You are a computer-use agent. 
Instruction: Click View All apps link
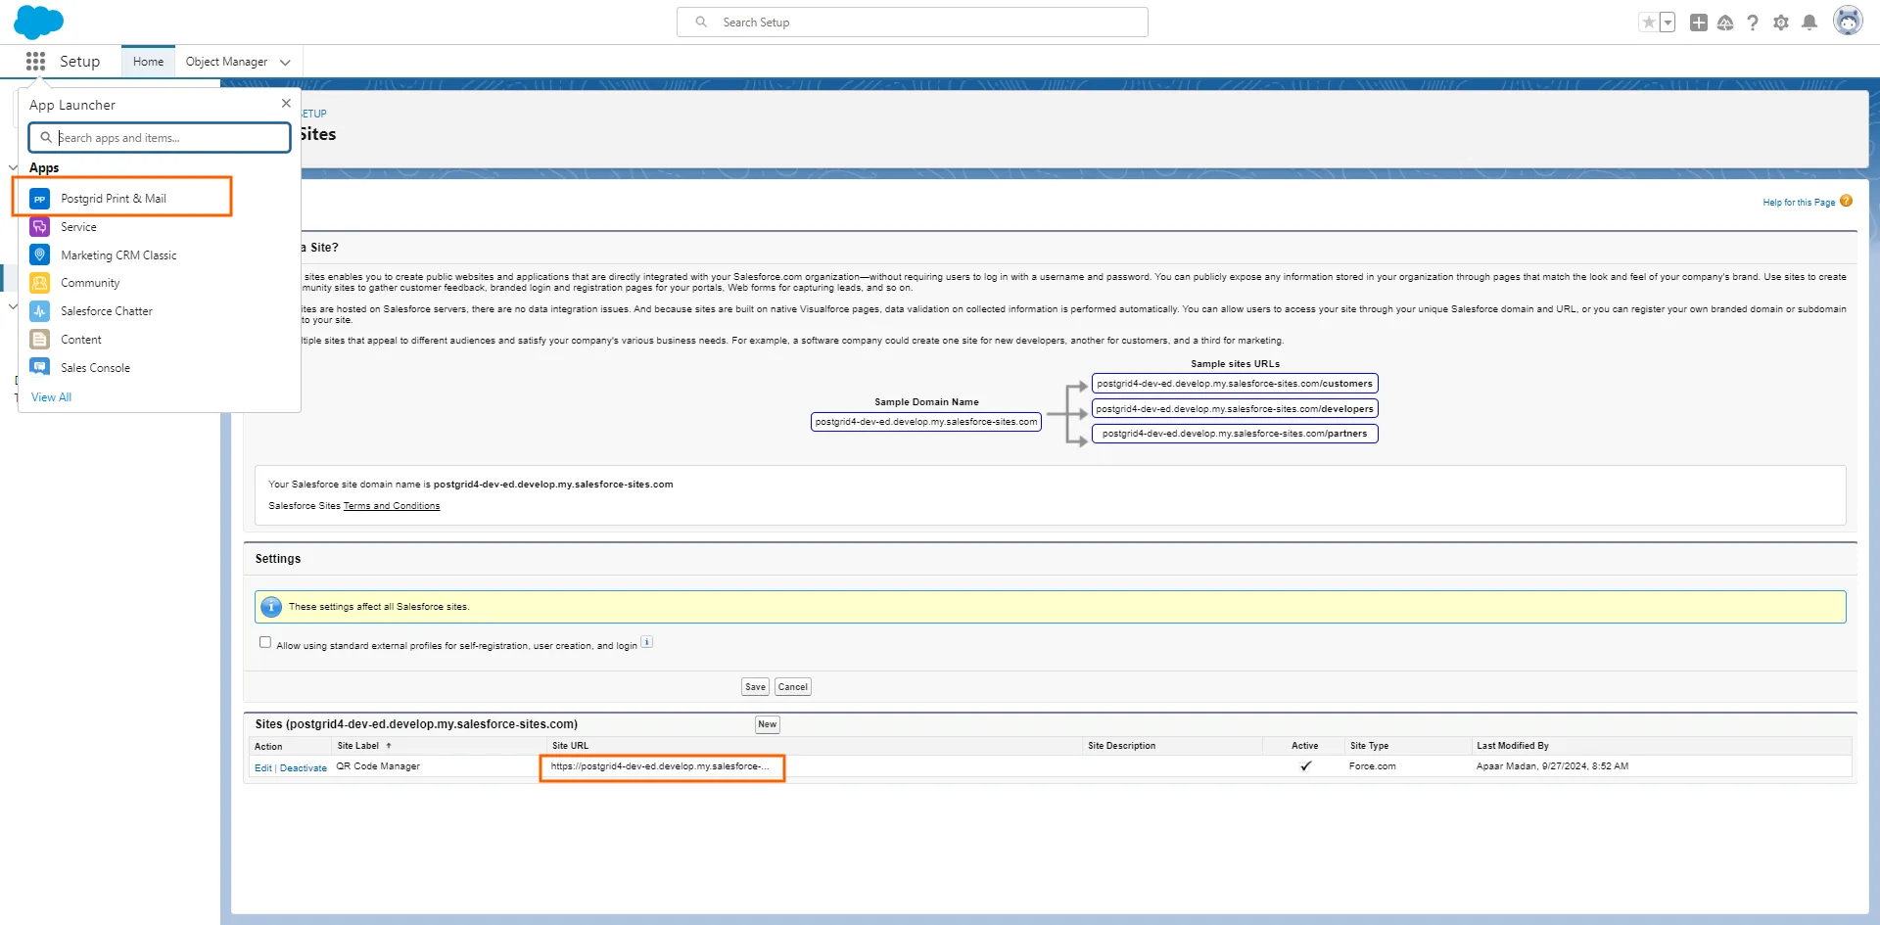[51, 397]
